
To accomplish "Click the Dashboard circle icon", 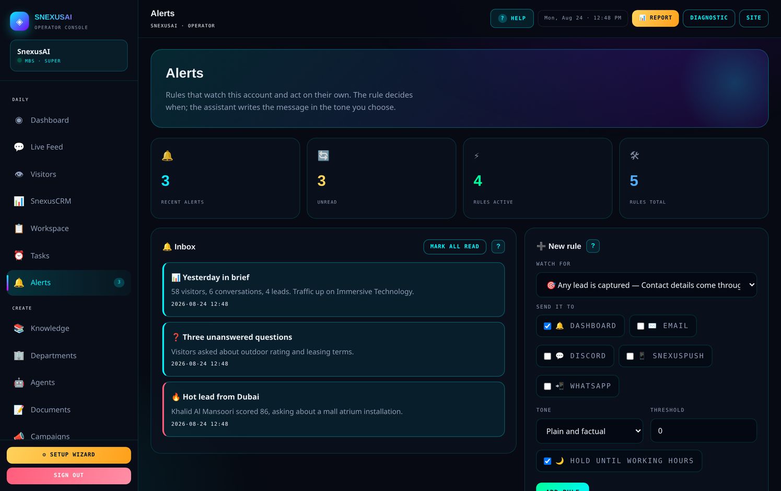I will [19, 120].
